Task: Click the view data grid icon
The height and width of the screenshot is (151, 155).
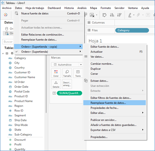Action: (86, 57)
